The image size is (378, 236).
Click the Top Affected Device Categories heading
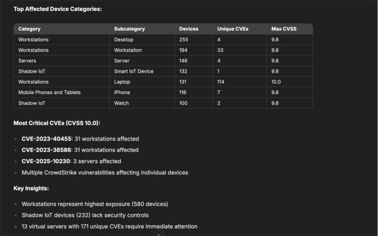[58, 9]
